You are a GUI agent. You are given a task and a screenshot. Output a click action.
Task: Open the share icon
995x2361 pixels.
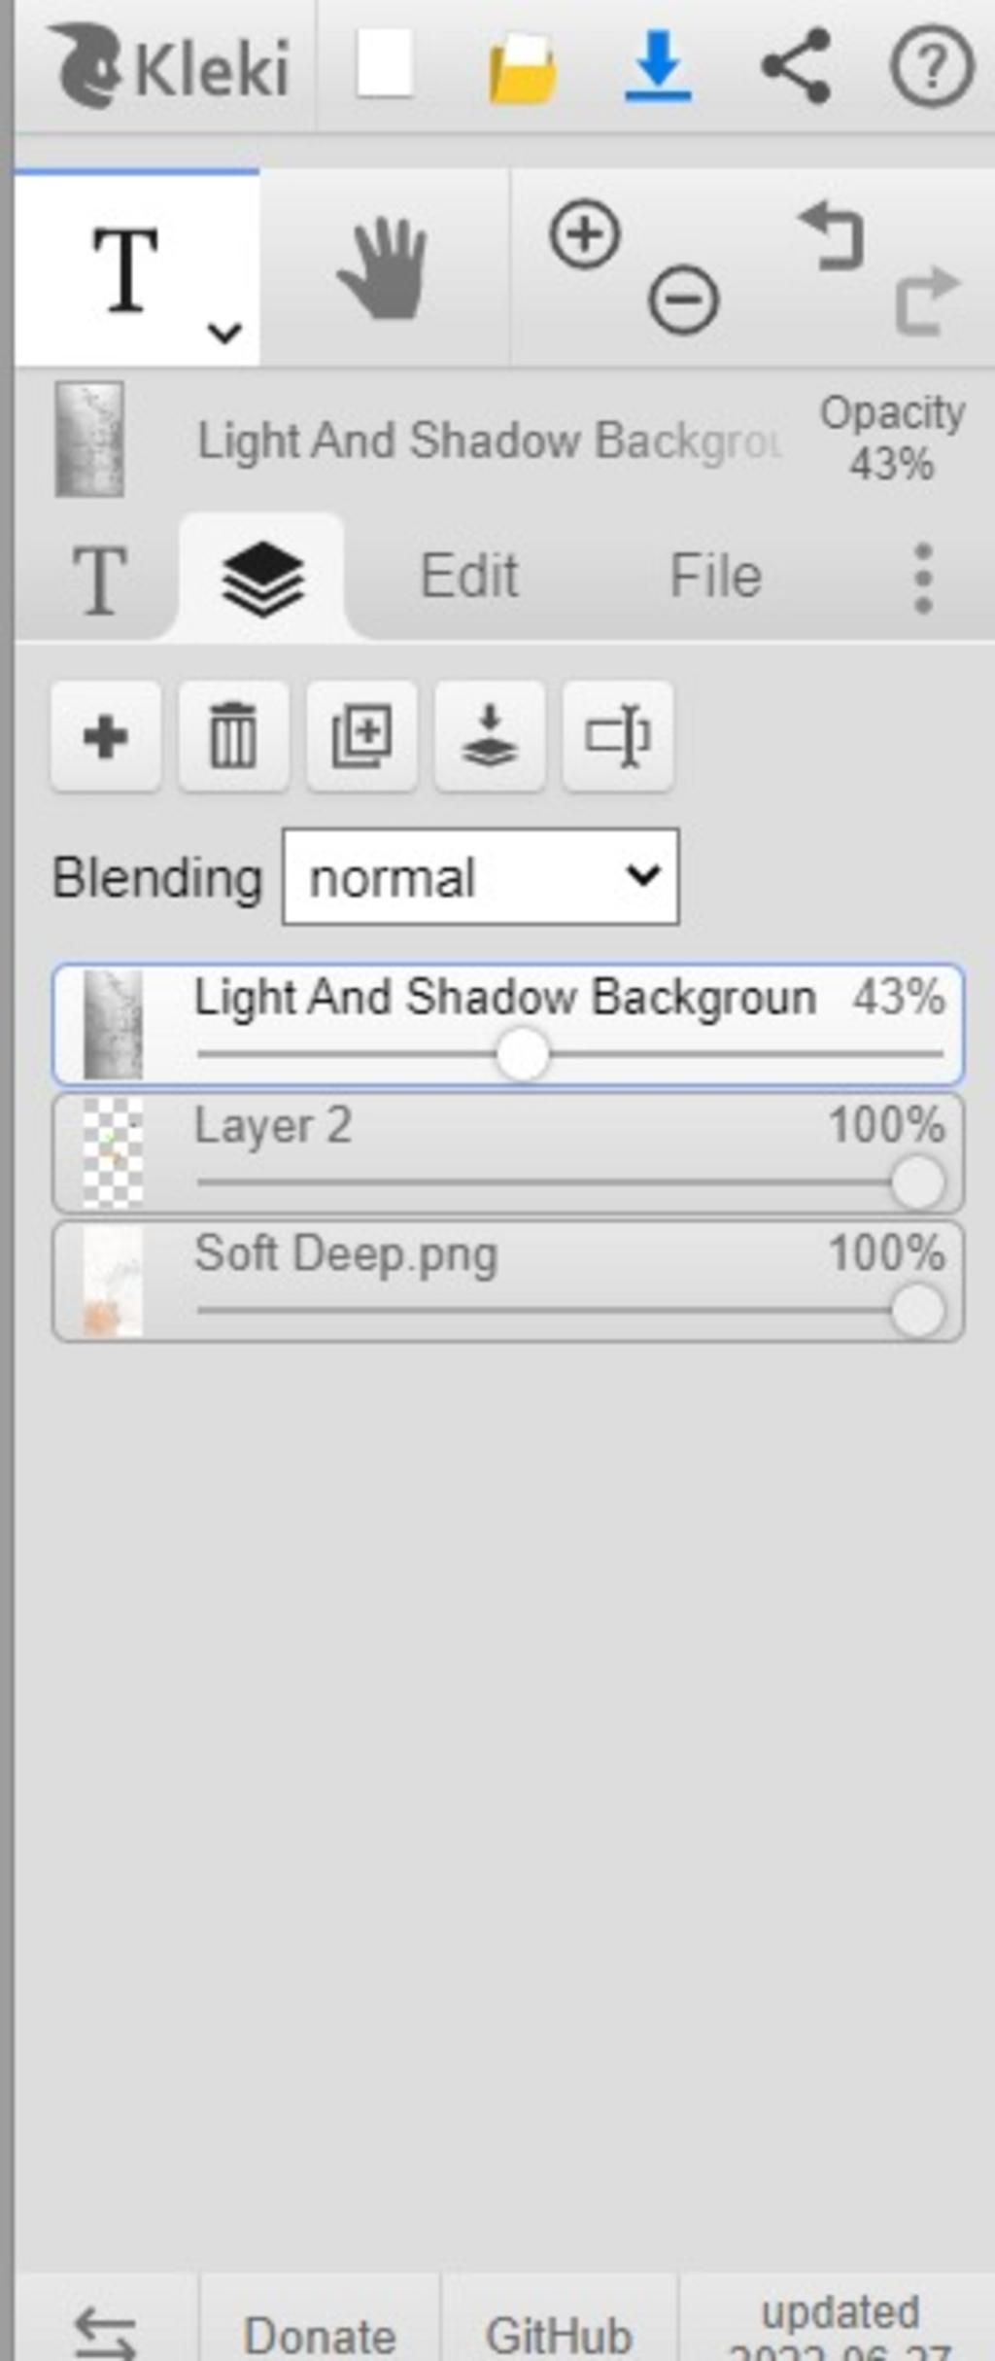[796, 65]
